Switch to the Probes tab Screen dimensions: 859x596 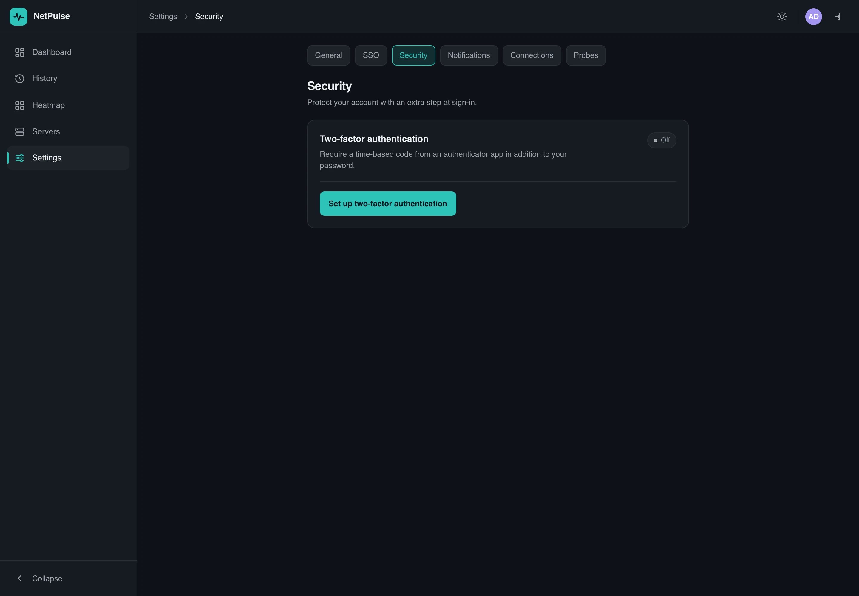pyautogui.click(x=586, y=55)
